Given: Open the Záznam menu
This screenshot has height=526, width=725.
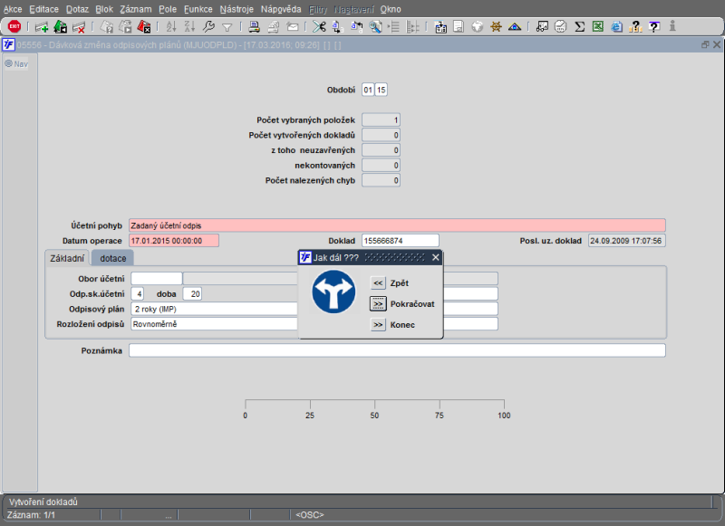Looking at the screenshot, I should (x=135, y=9).
